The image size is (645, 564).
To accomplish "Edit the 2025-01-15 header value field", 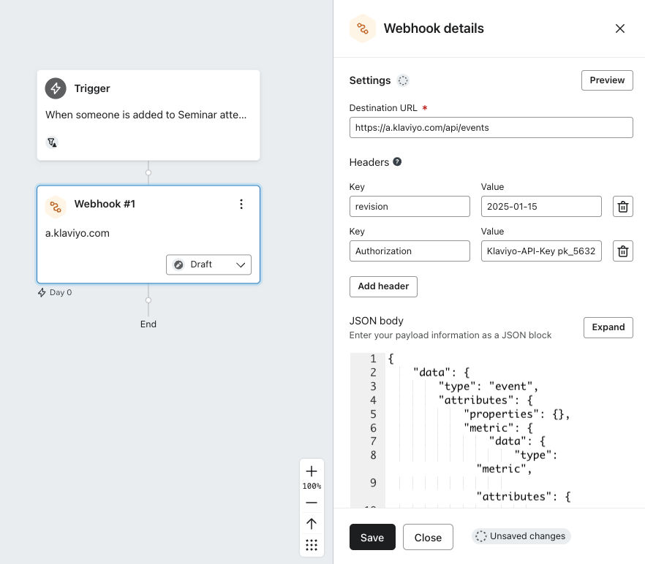I will coord(541,206).
